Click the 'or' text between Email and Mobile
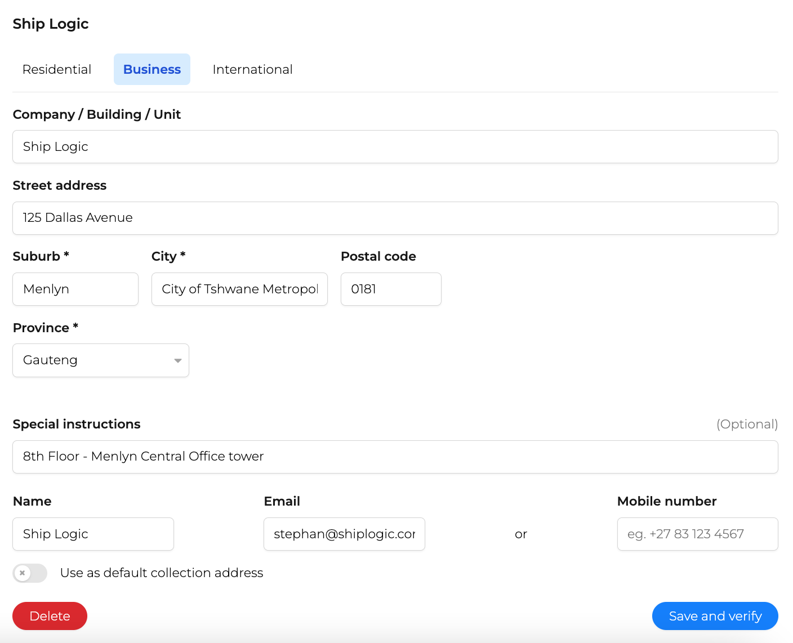793x643 pixels. [x=521, y=534]
